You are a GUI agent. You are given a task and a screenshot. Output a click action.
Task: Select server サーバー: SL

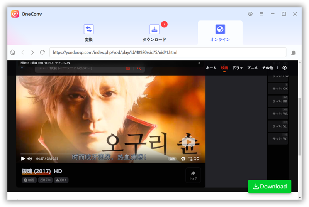(x=278, y=126)
